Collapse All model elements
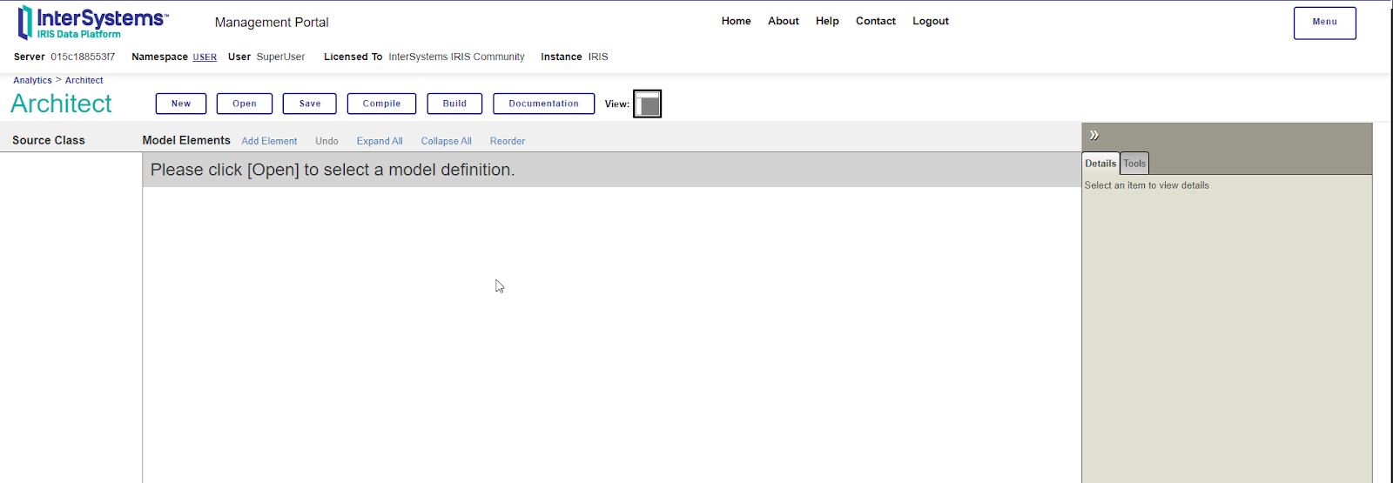Screen dimensions: 1393x483 coord(446,141)
